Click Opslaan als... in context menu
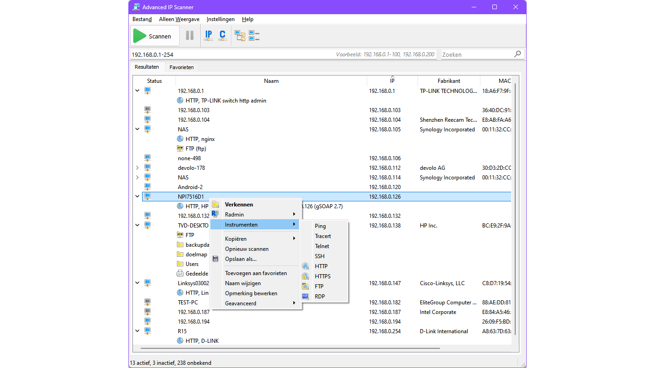Image resolution: width=655 pixels, height=368 pixels. 241,259
